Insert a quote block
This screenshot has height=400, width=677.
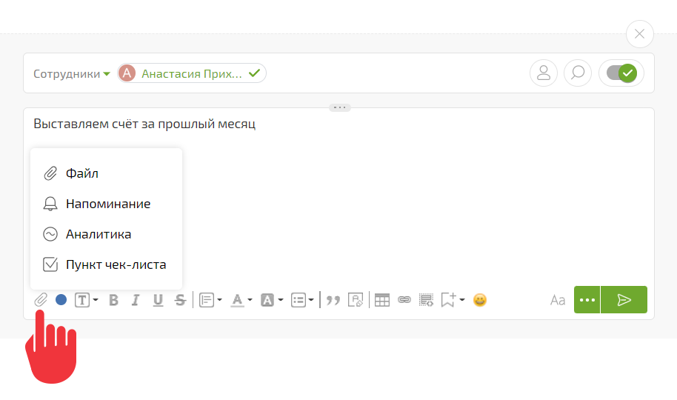pyautogui.click(x=333, y=300)
